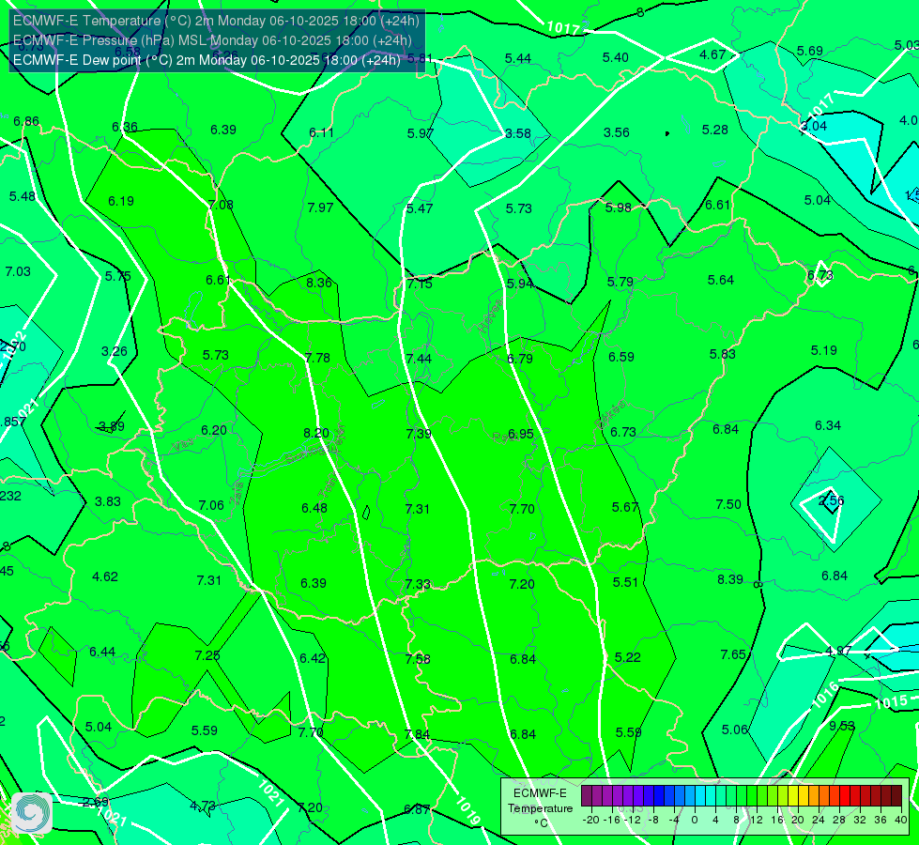Image resolution: width=919 pixels, height=845 pixels.
Task: Click the dark maroon 40°C legend swatch
Action: 896,796
